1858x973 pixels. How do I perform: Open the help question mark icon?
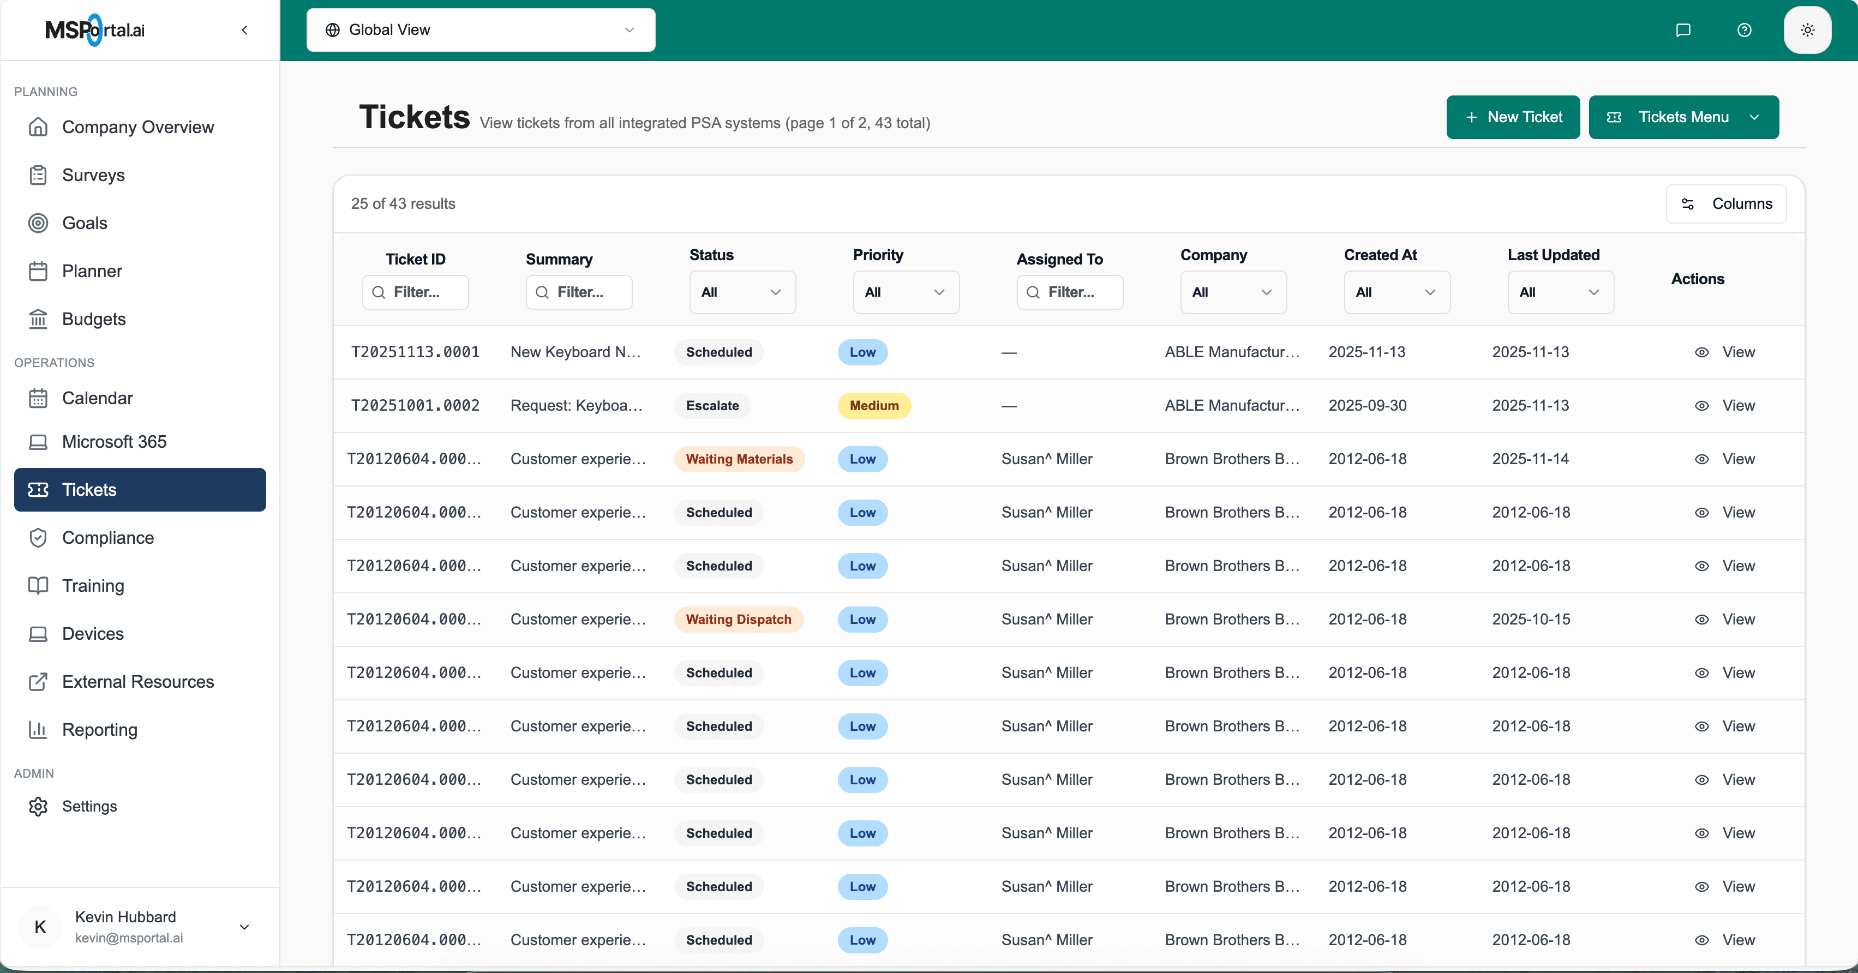[1744, 31]
